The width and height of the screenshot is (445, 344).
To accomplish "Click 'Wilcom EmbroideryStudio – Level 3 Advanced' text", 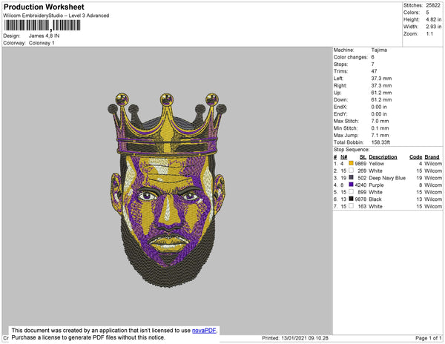I will point(56,16).
